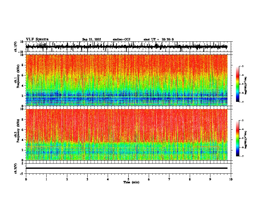Image resolution: width=260 pixels, height=201 pixels.
Task: Click the 'Time (min)' axis label
Action: tap(131, 182)
